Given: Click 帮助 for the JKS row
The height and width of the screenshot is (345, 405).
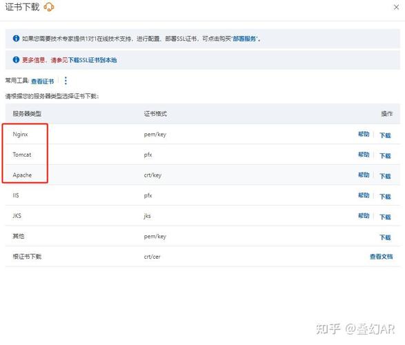Looking at the screenshot, I should [x=364, y=215].
